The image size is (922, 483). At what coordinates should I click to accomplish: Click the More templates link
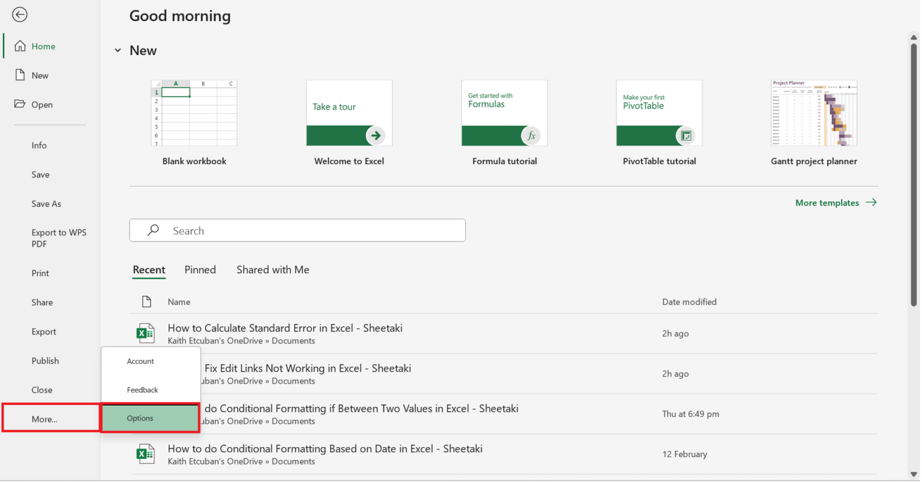[828, 203]
